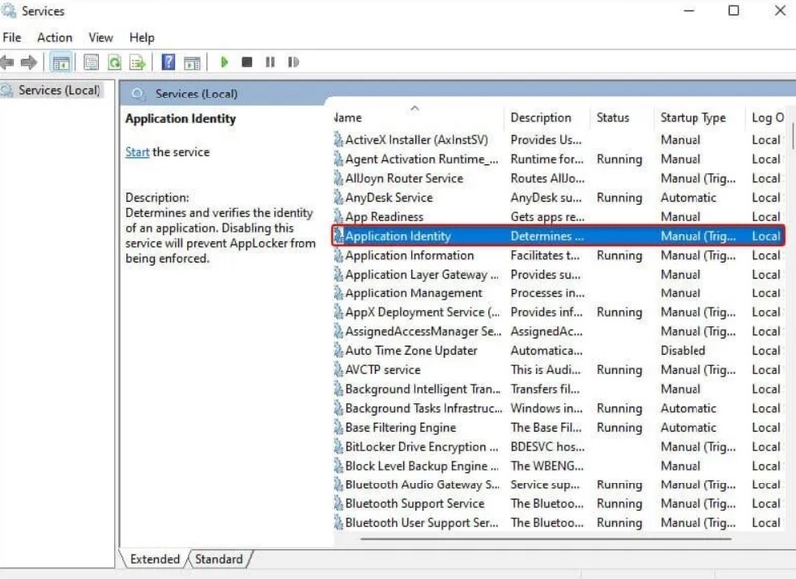Click gear icon beside BitLocker Drive Encryption
The image size is (796, 579).
coord(338,447)
